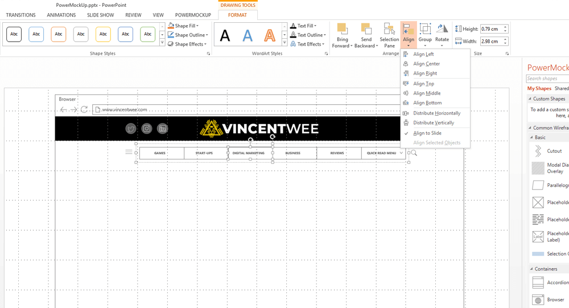Screen dimensions: 569x308
Task: Apply black outline Abc shape style
Action: tap(14, 34)
